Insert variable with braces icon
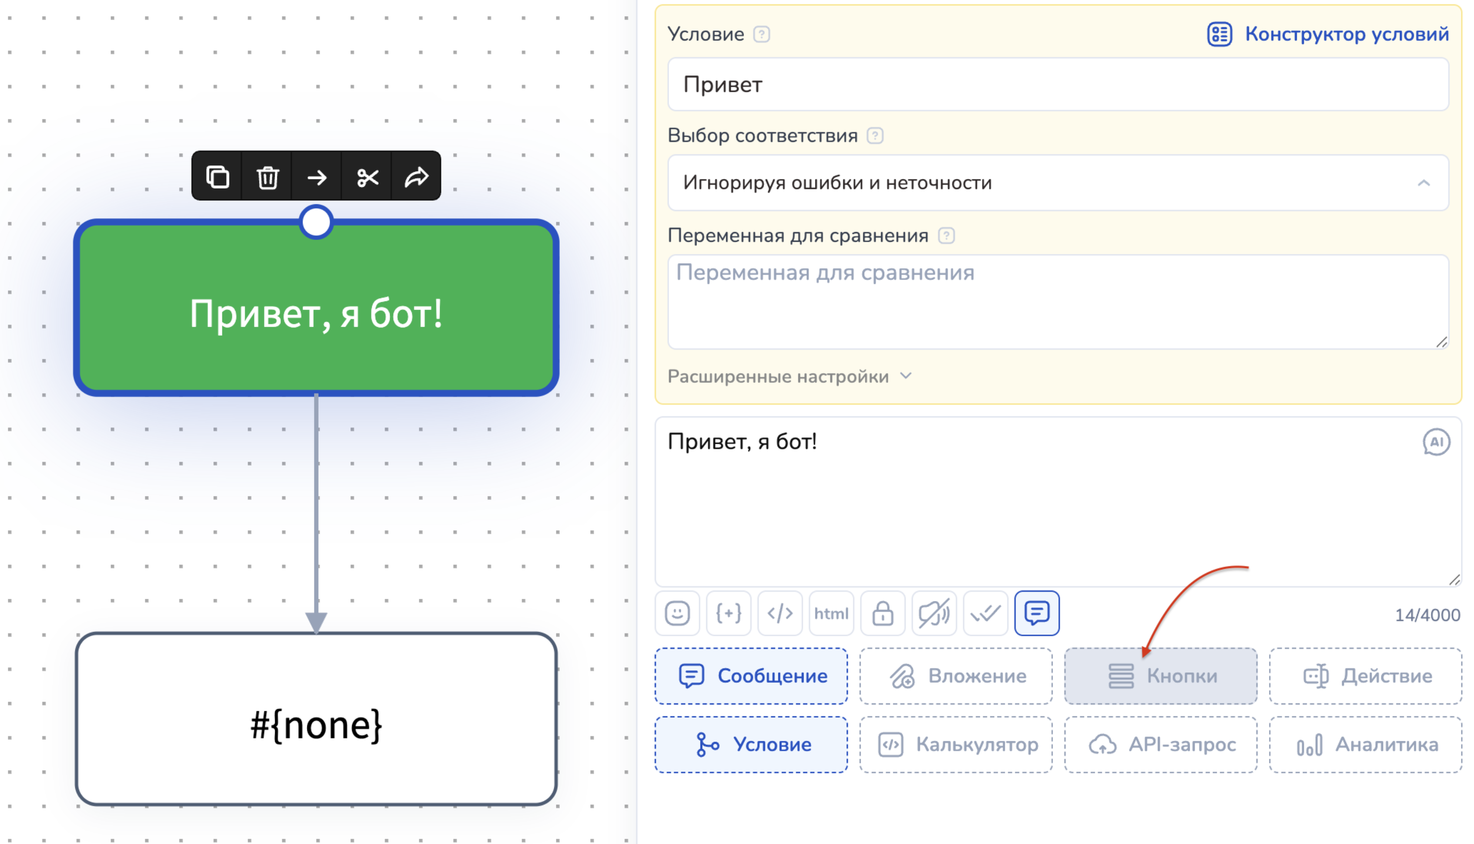Screen dimensions: 1474x844 tap(728, 613)
